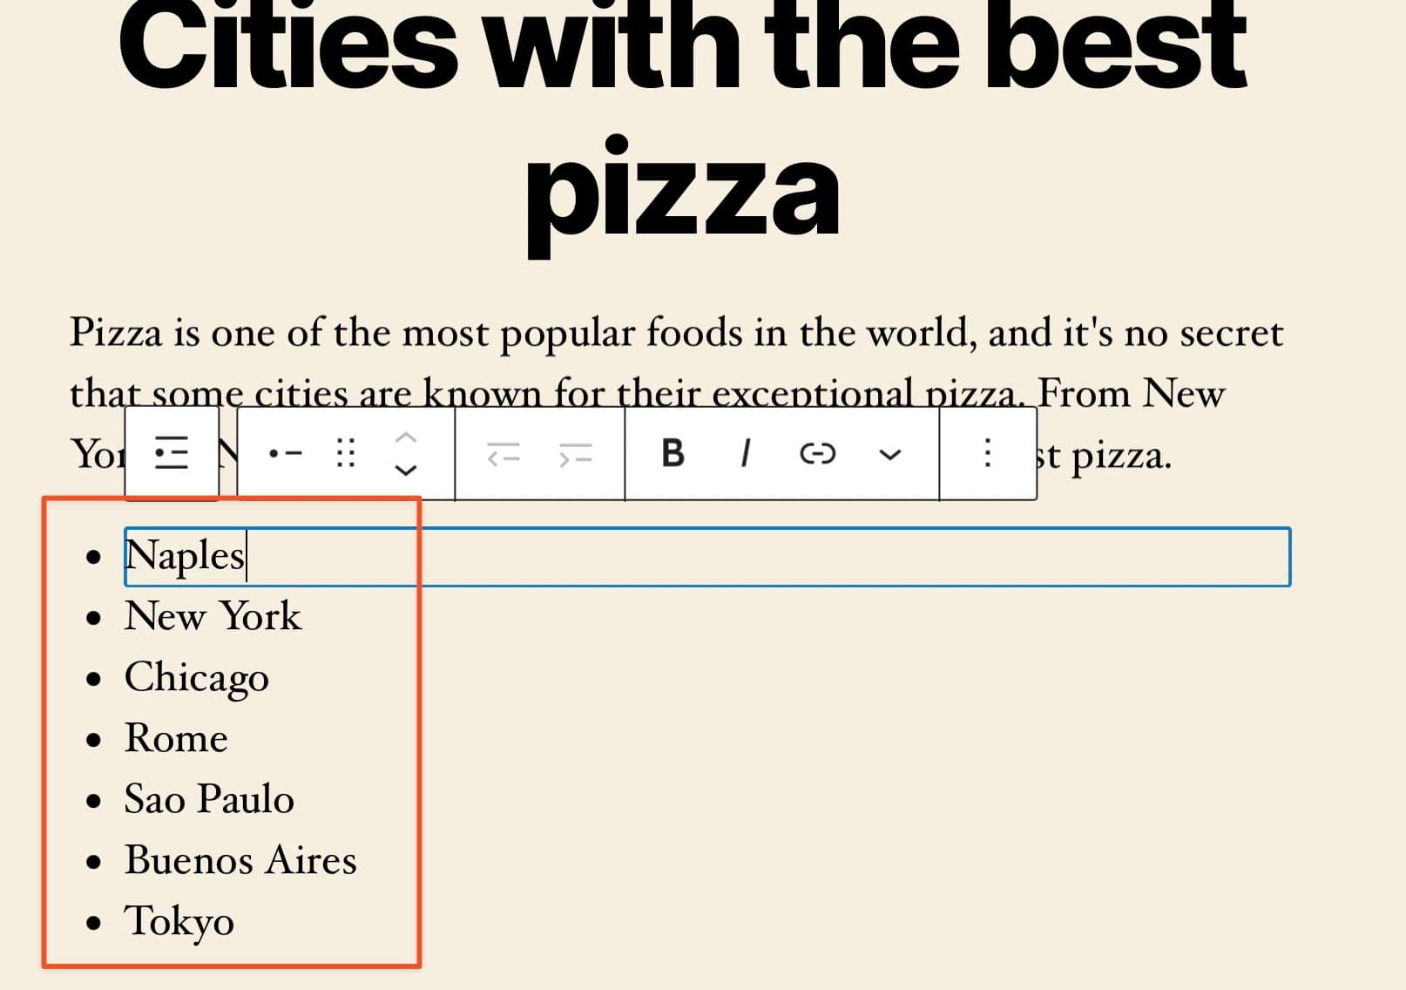Viewport: 1406px width, 990px height.
Task: Toggle italic formatting on the selection
Action: pos(745,454)
